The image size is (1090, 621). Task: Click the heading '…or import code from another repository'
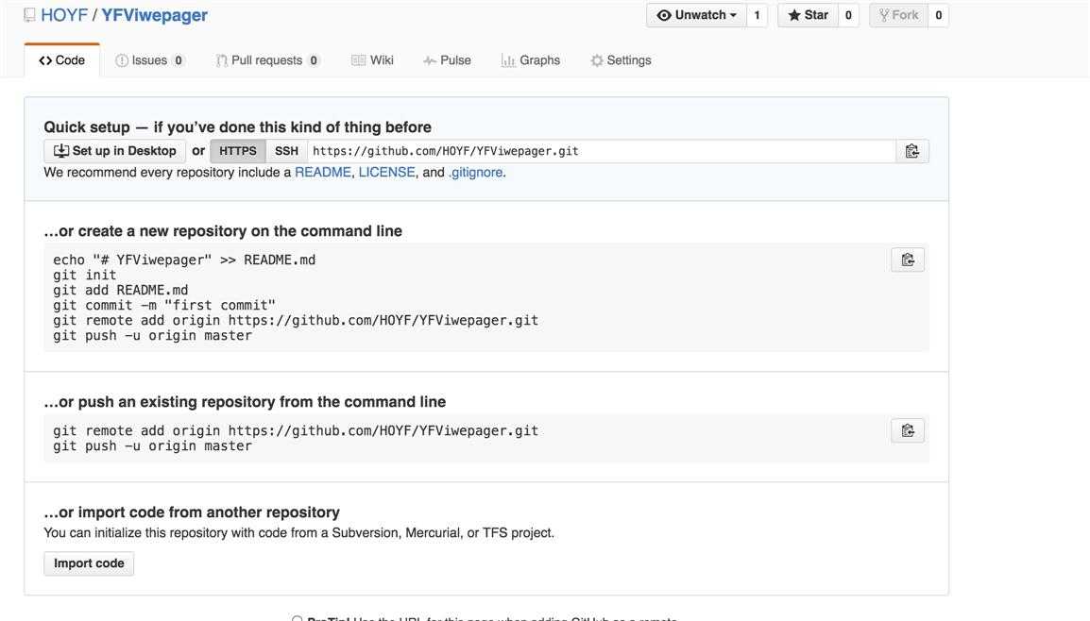(192, 512)
